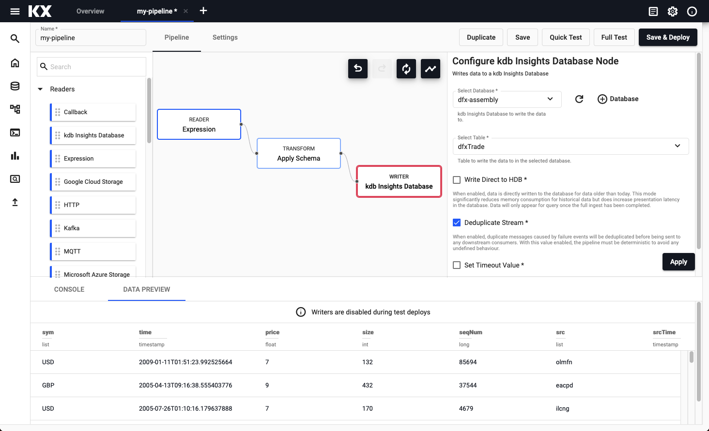Open the Select Database dropdown
709x431 pixels.
pos(507,99)
